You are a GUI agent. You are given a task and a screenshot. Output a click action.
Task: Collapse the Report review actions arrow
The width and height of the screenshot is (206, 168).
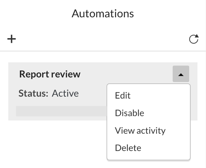click(x=181, y=74)
